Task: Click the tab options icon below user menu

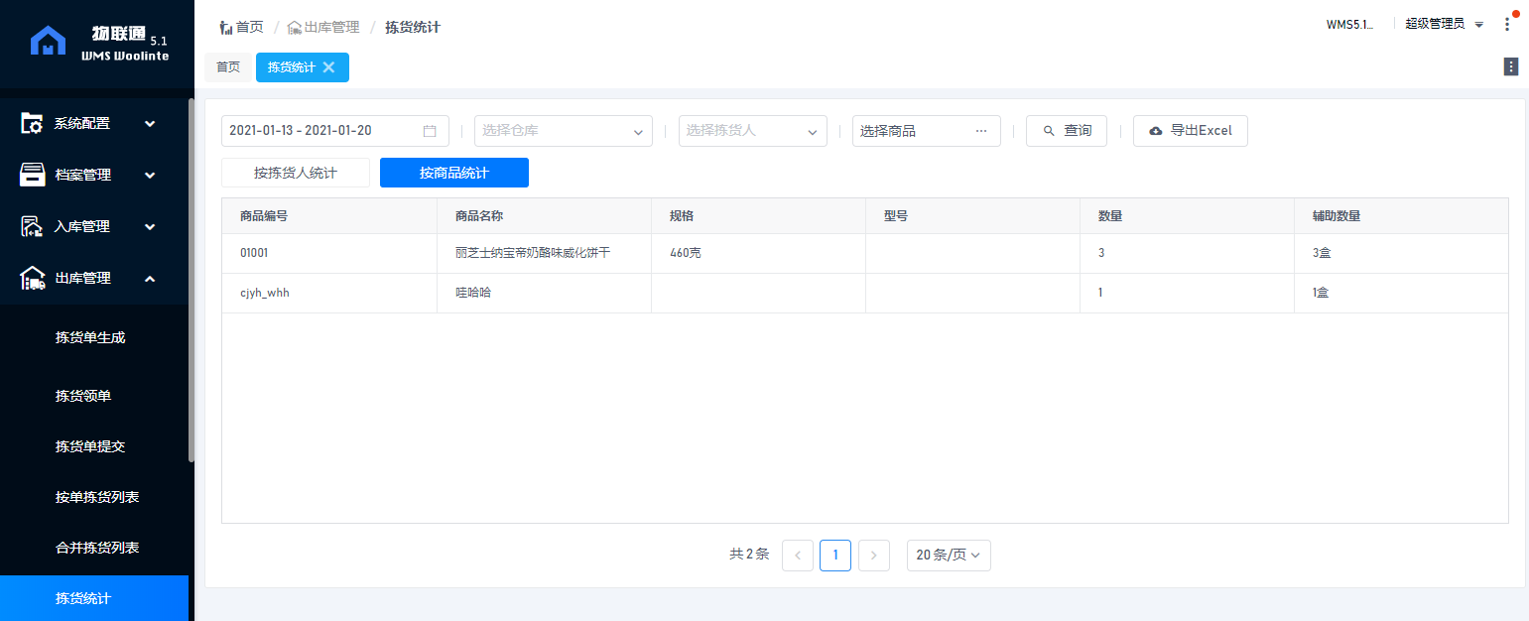Action: tap(1511, 66)
